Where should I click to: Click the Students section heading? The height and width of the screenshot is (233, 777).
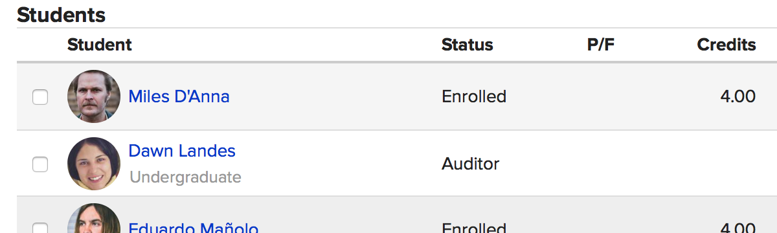tap(62, 14)
